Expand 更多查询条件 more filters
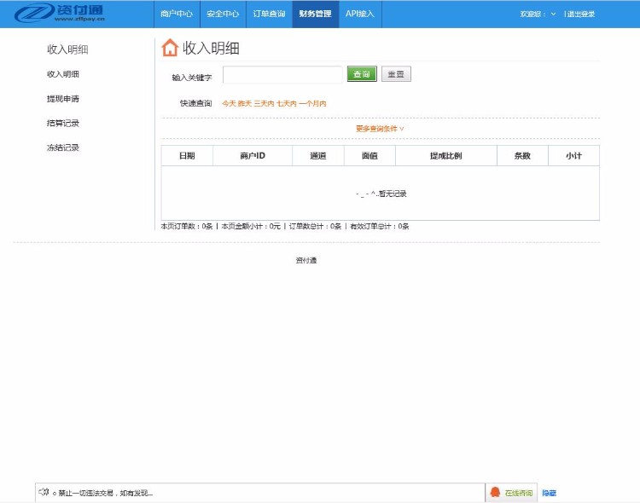 pyautogui.click(x=380, y=129)
